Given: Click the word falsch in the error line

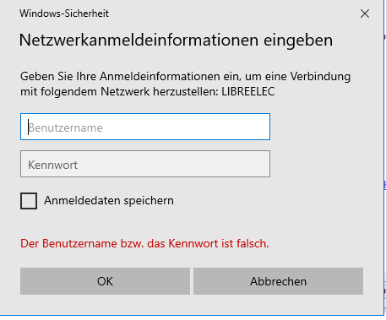Looking at the screenshot, I should (x=253, y=243).
